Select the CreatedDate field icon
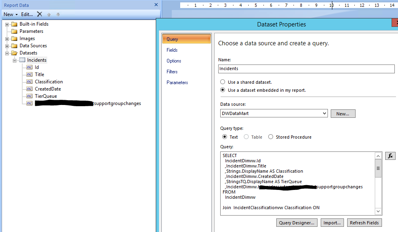The width and height of the screenshot is (398, 232). (x=29, y=89)
